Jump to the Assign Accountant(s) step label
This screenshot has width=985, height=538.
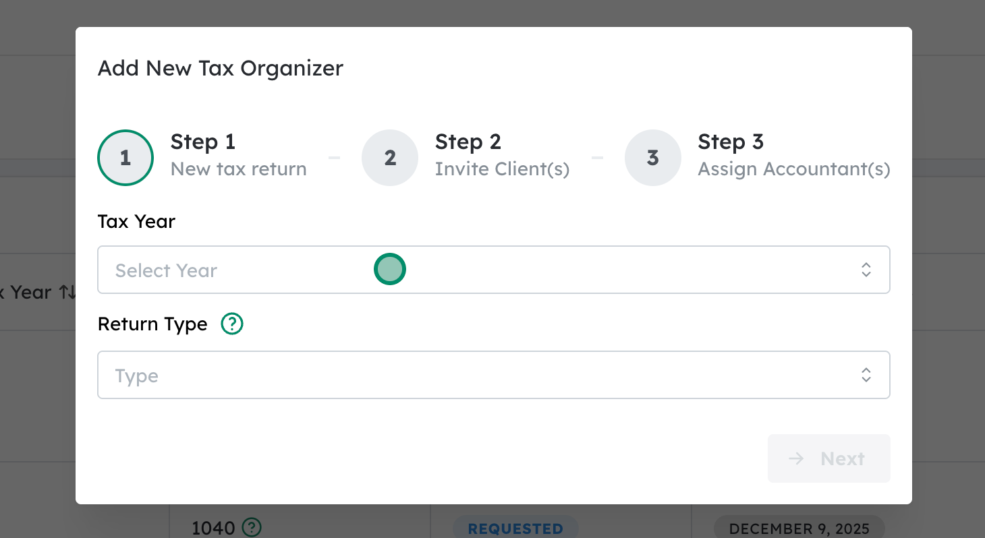tap(793, 169)
